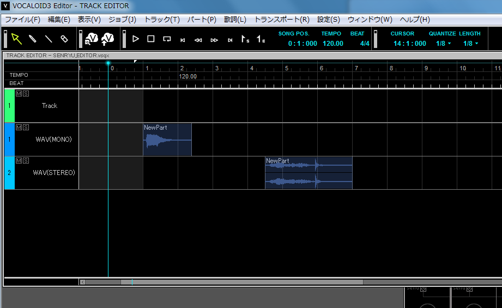Open the トラック(T) menu
This screenshot has height=308, width=502.
pyautogui.click(x=162, y=20)
